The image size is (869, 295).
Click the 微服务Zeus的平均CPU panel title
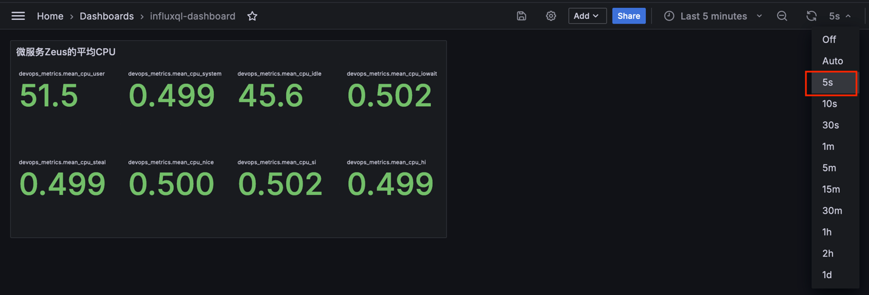[66, 52]
